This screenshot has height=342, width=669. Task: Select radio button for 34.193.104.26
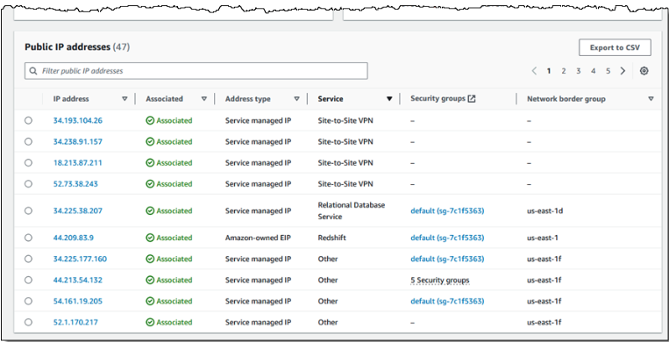28,120
